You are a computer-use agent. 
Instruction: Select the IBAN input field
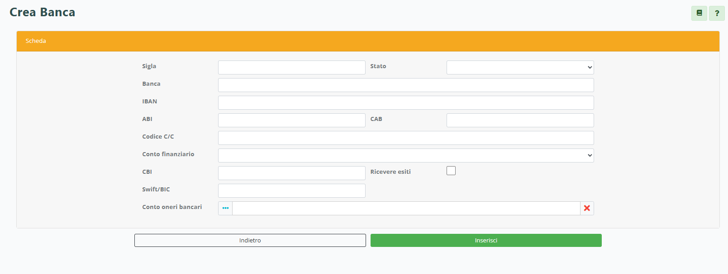coord(406,102)
